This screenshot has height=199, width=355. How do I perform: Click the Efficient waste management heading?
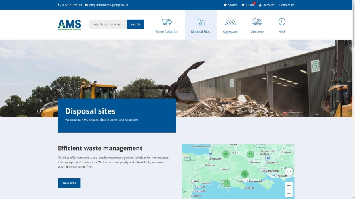coord(100,148)
